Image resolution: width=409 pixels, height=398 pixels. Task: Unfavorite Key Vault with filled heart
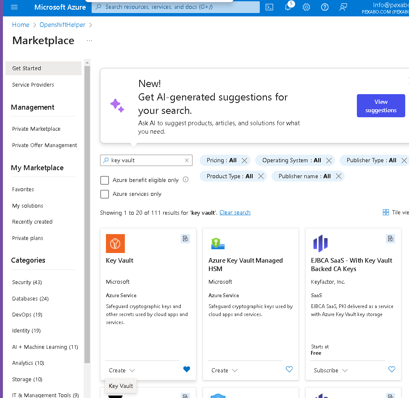187,369
